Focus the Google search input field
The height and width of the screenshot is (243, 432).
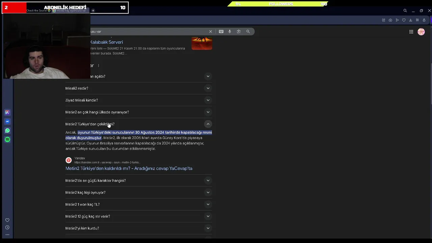tap(148, 31)
